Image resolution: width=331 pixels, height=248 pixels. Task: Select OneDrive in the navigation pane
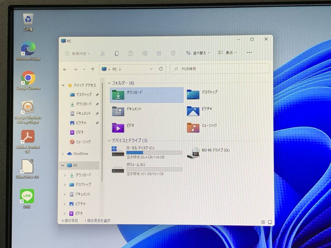pyautogui.click(x=78, y=154)
